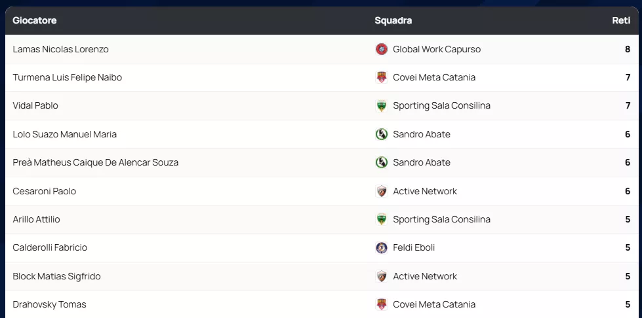
Task: Click Sandro Abate logo in Lolo Suazo row
Action: click(x=381, y=134)
